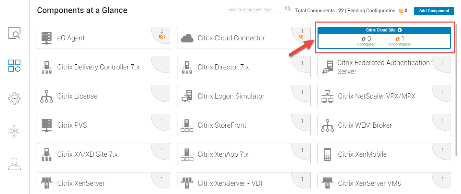The width and height of the screenshot is (461, 194).
Task: Click the Total Components count text
Action: click(320, 11)
